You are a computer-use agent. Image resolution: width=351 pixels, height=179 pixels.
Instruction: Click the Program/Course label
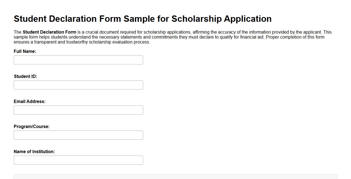point(32,126)
